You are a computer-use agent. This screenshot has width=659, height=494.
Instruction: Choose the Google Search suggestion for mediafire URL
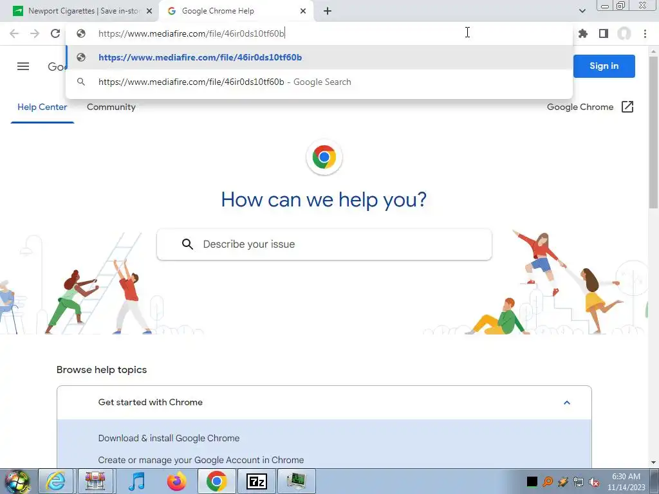coord(319,82)
